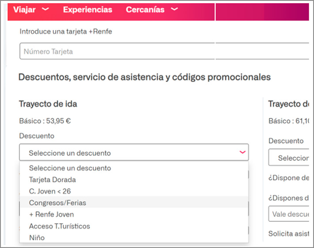Image resolution: width=314 pixels, height=248 pixels.
Task: Choose the 'Seleccione un descuento' list option
Action: [70, 168]
